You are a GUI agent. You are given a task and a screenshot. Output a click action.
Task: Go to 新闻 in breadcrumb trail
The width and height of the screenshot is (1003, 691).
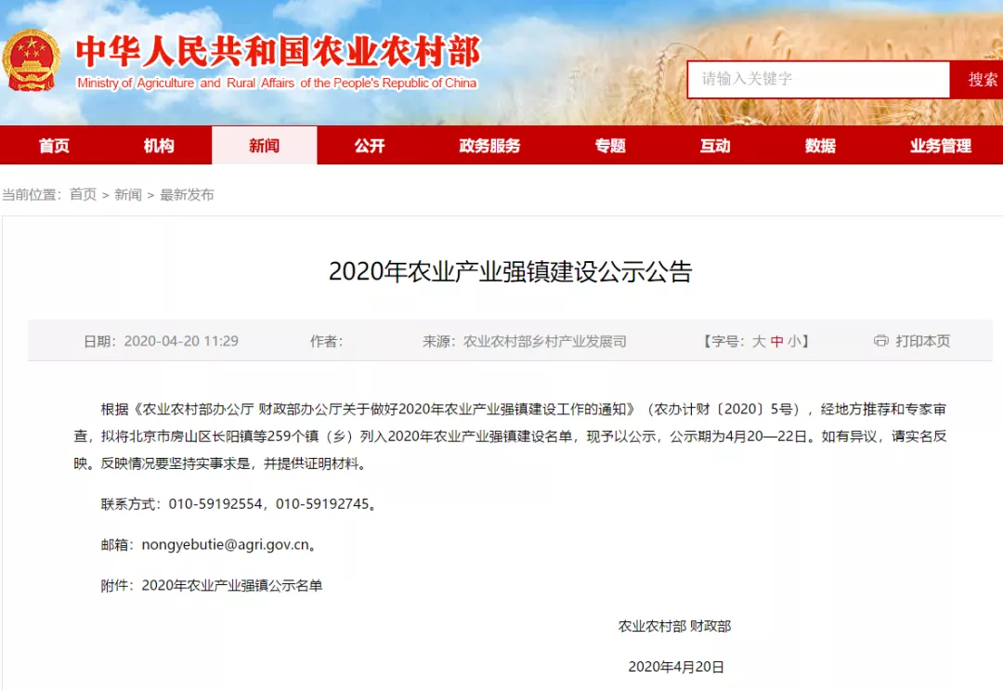pos(128,194)
